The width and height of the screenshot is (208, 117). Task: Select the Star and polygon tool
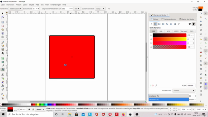[x=3, y=30]
